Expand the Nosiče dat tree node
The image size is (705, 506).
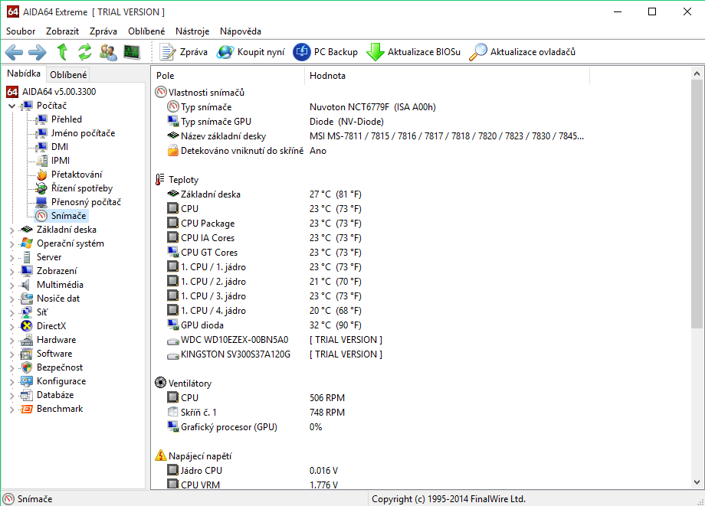(11, 299)
